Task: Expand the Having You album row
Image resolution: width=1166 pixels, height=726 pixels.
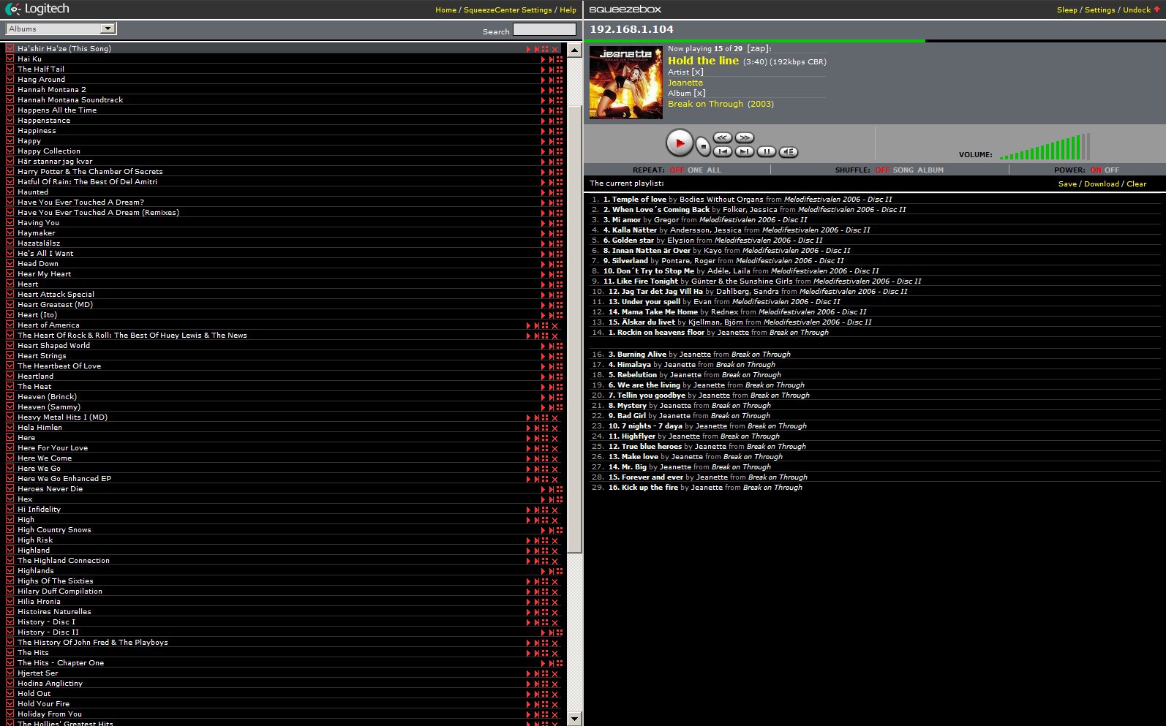Action: tap(10, 223)
